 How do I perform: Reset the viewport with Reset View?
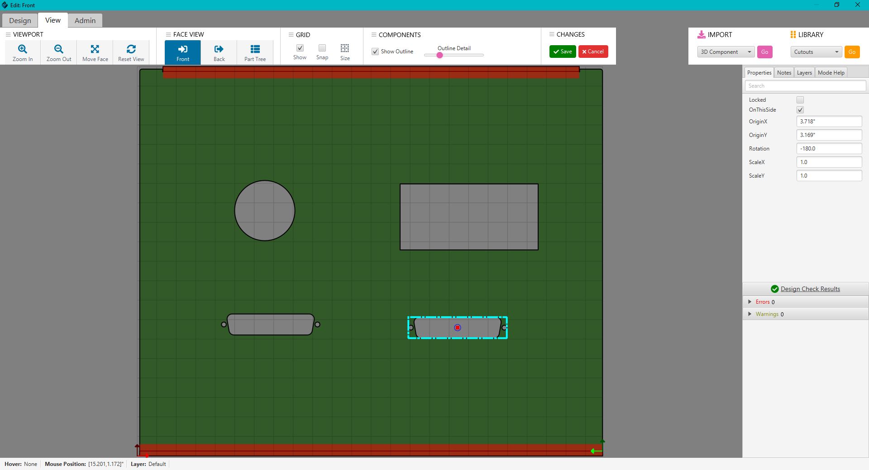click(x=131, y=52)
